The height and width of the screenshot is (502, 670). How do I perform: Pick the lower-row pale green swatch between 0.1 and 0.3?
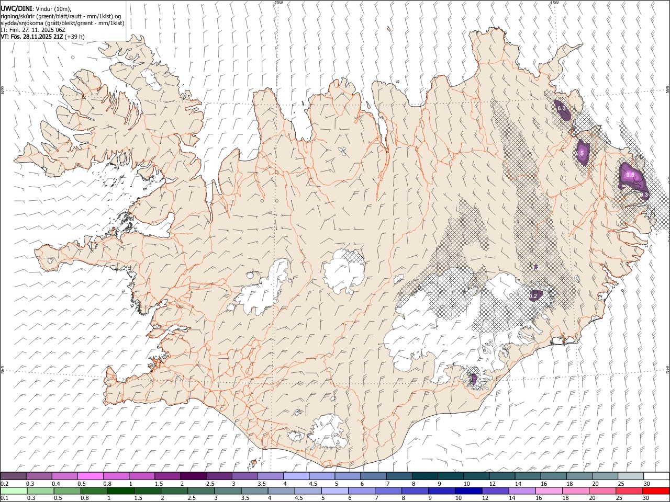click(13, 490)
